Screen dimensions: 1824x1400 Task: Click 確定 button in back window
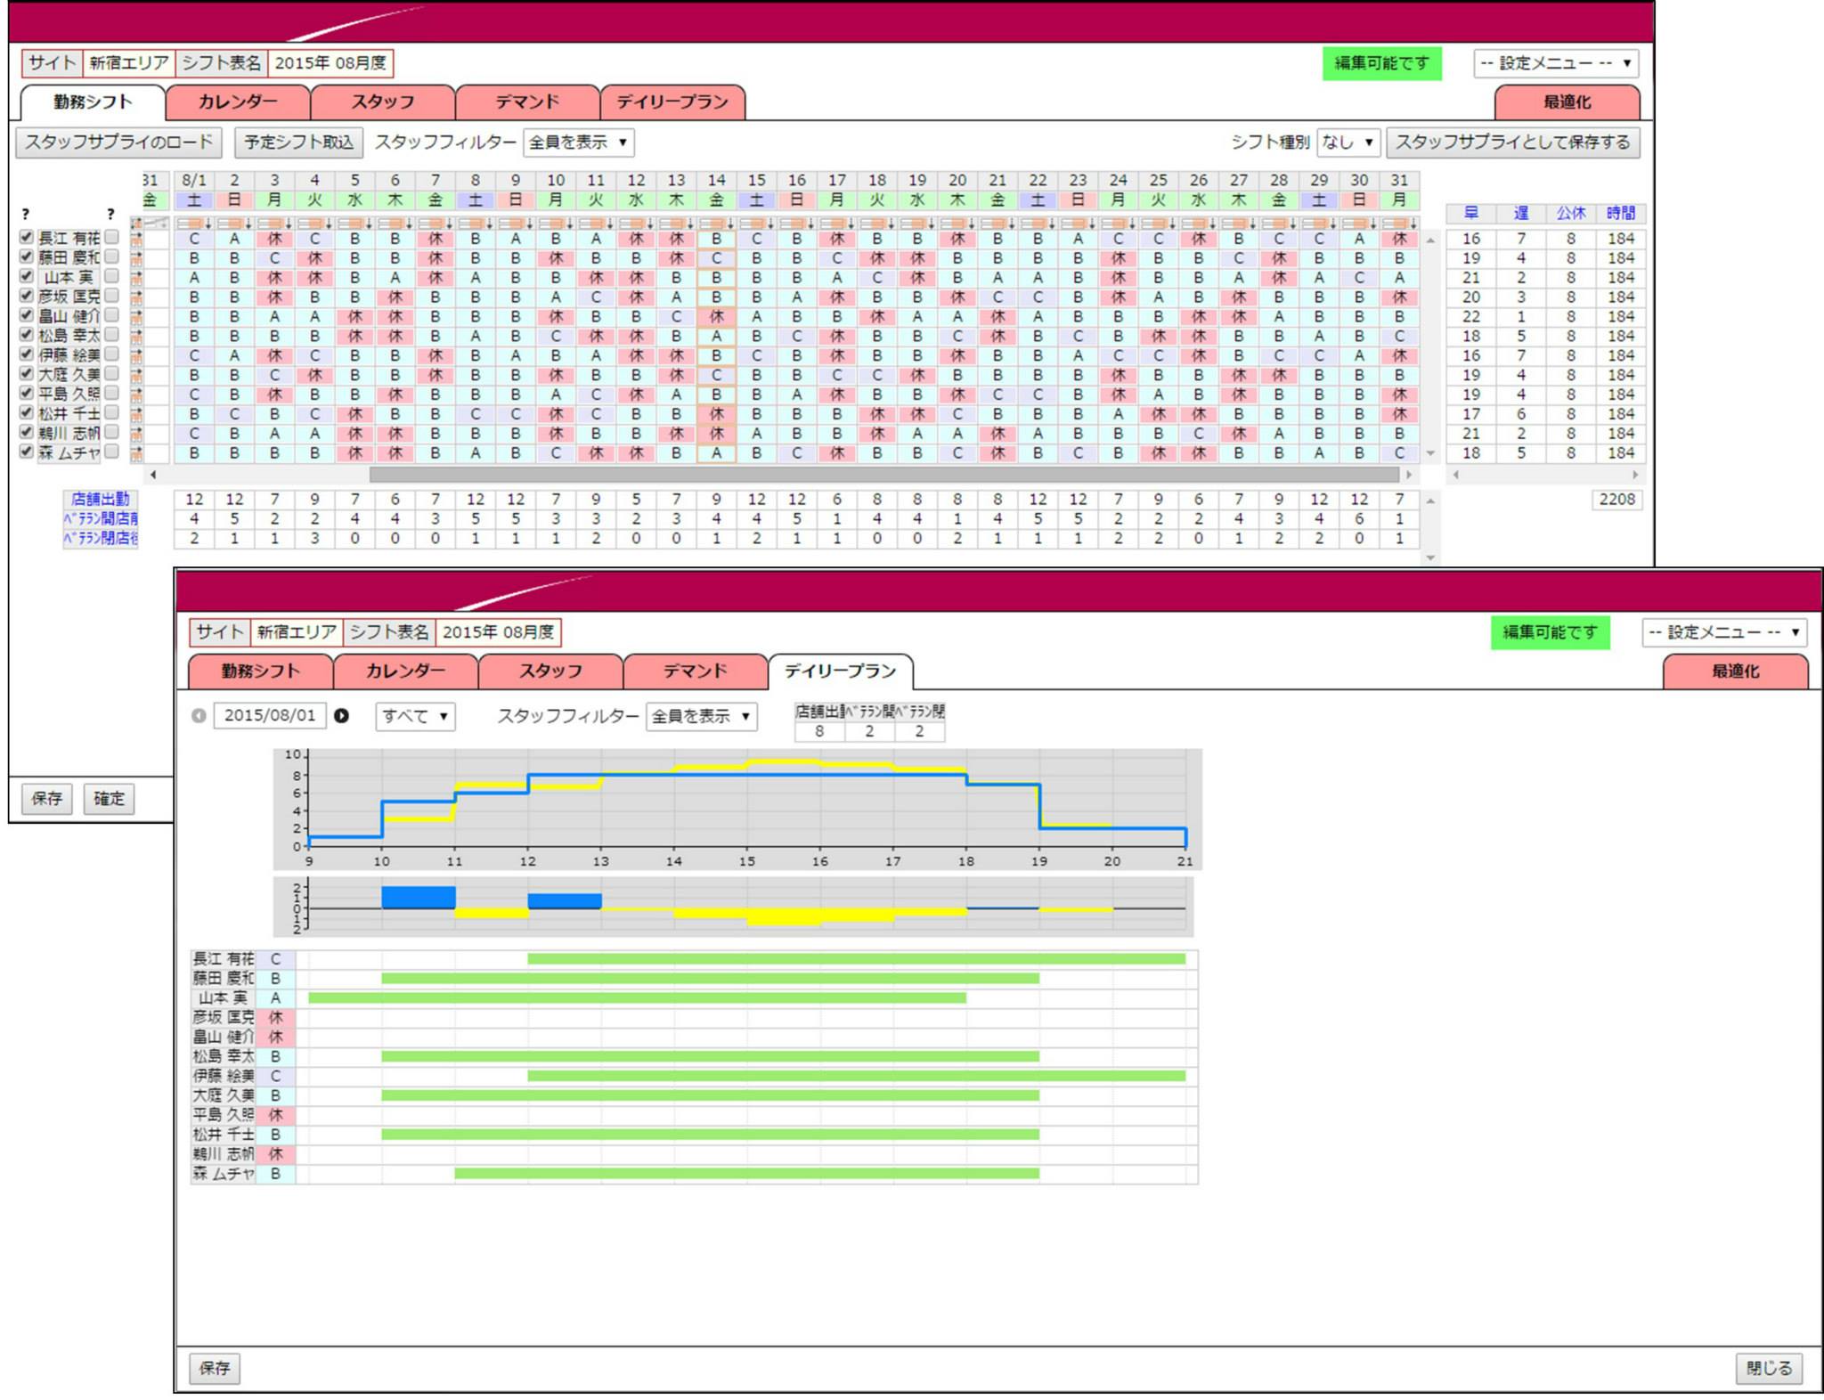pos(110,799)
